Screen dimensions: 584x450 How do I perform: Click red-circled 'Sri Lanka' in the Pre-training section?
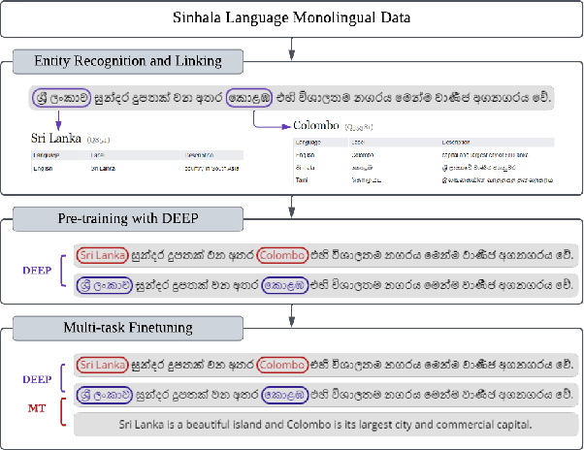(x=103, y=255)
